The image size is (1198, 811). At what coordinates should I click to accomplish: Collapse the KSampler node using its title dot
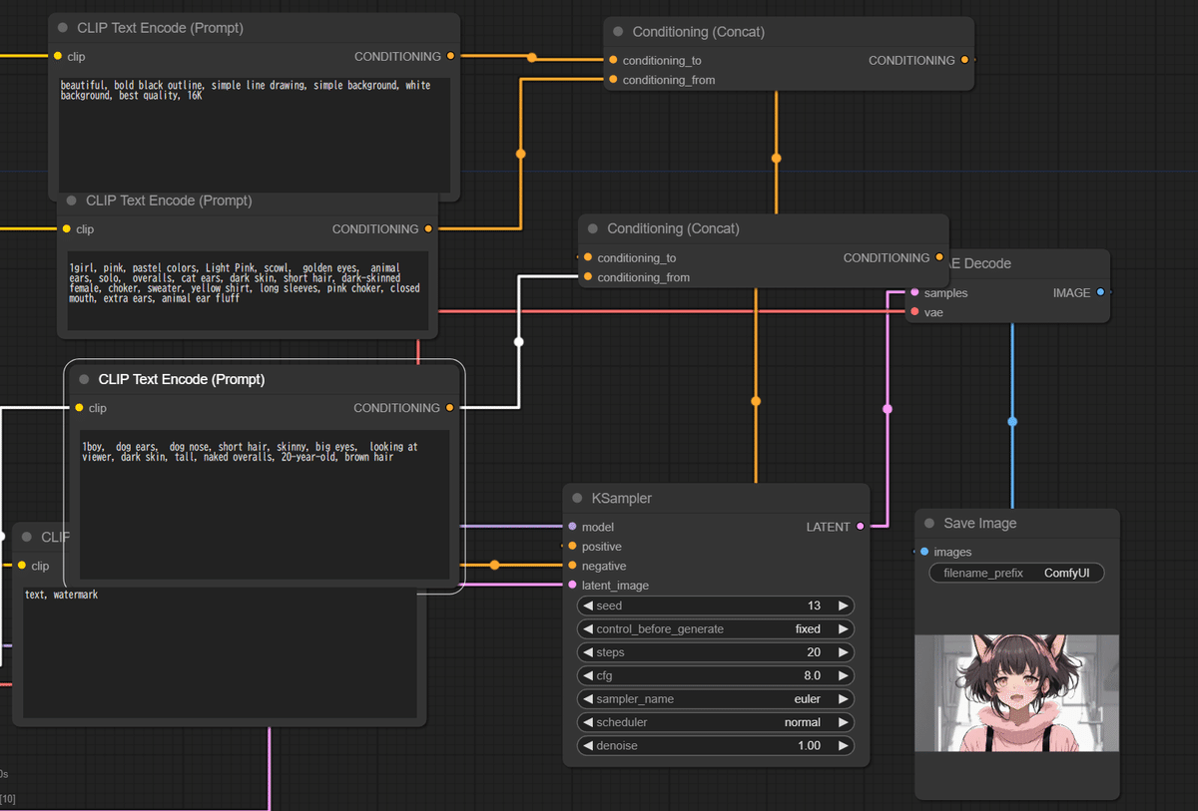click(x=577, y=499)
